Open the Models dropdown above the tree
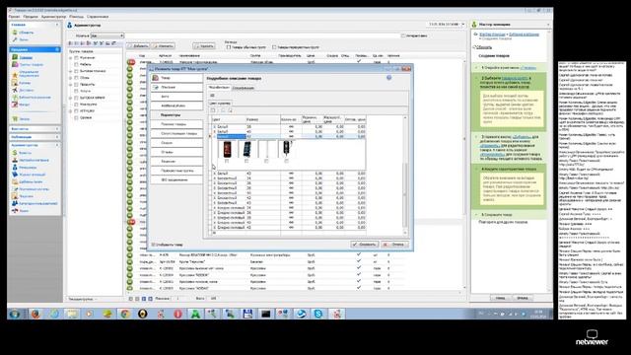The height and width of the screenshot is (355, 631). pyautogui.click(x=107, y=35)
